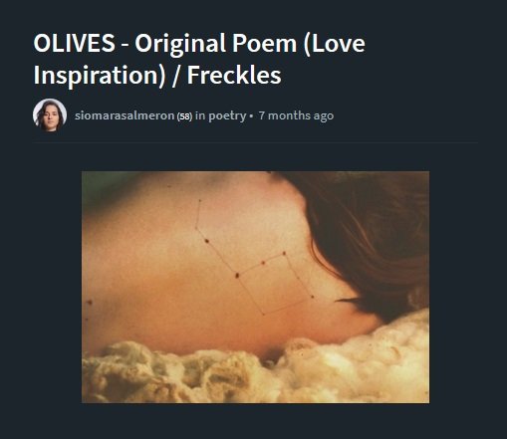Click 'Original Poem' words in heading
This screenshot has height=439, width=507.
[215, 44]
